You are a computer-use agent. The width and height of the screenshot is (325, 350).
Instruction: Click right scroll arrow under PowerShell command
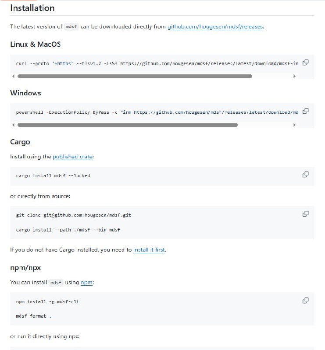pos(294,125)
